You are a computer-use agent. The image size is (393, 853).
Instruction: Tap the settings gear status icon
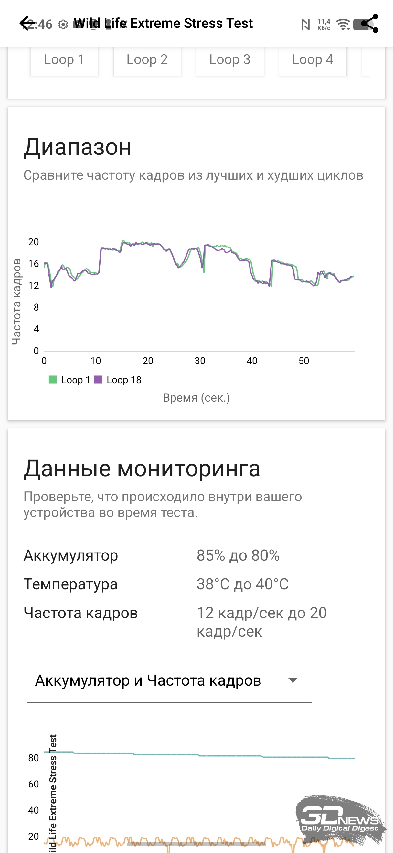[x=63, y=25]
